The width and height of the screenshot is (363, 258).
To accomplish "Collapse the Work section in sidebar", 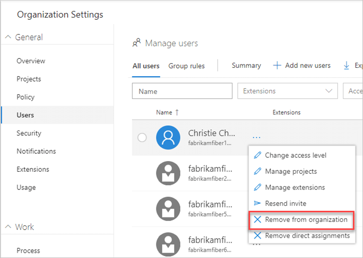I will (x=9, y=227).
